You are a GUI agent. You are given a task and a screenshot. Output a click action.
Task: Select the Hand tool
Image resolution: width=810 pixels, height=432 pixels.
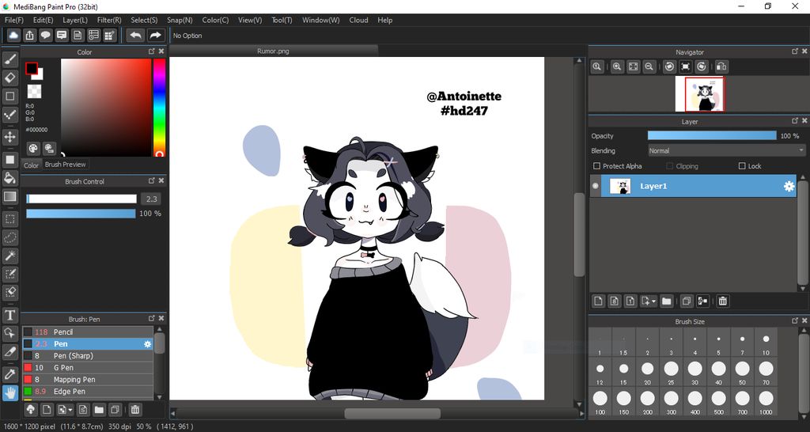point(9,392)
